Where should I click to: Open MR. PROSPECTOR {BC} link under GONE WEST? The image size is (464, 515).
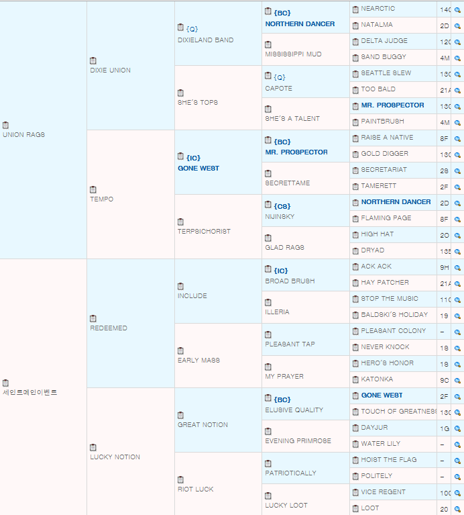click(x=296, y=152)
